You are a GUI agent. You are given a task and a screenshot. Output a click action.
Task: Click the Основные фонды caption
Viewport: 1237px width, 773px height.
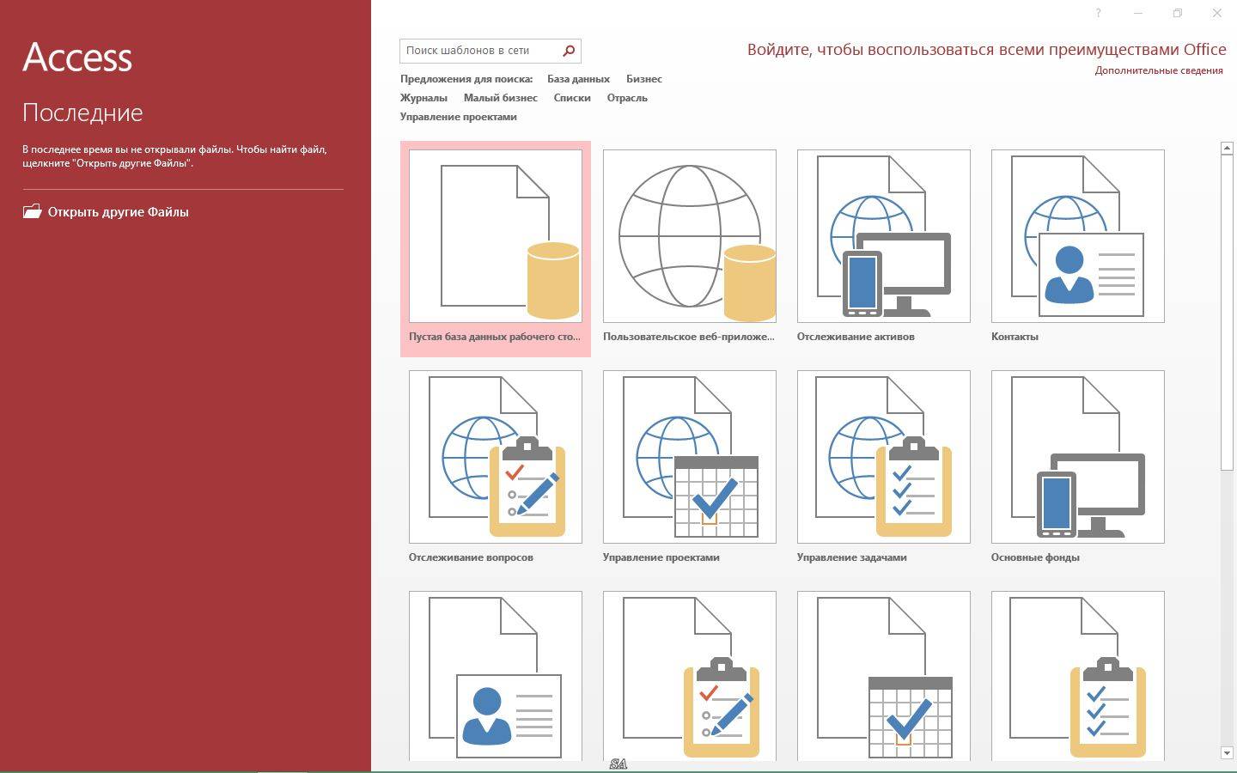pyautogui.click(x=1035, y=557)
